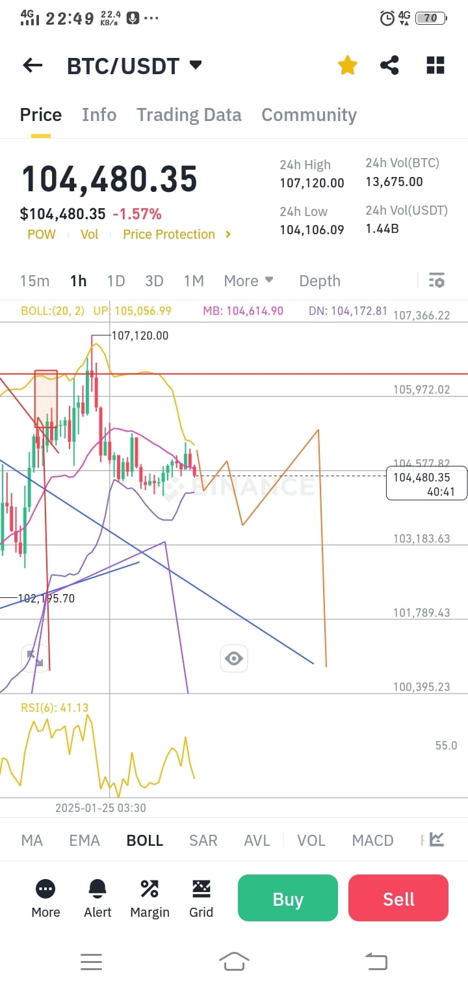This screenshot has height=989, width=468.
Task: Toggle drawings visibility eye icon
Action: (233, 658)
